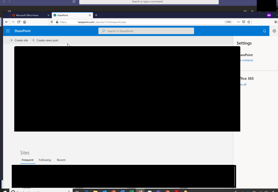The image size is (278, 192).
Task: Click the padlock site info icon
Action: [x=57, y=22]
